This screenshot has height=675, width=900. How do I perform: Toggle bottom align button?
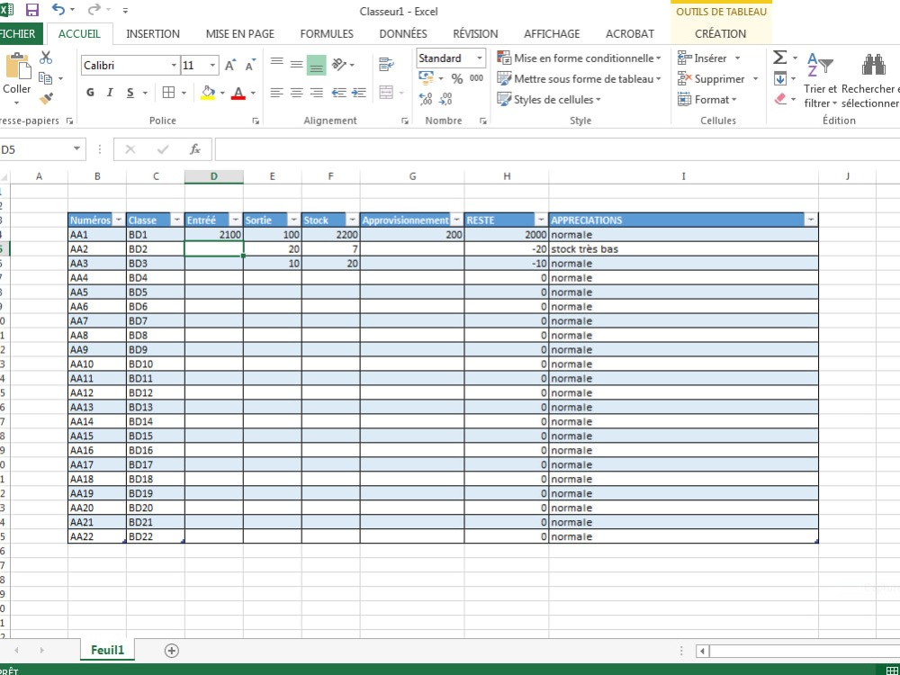coord(316,66)
